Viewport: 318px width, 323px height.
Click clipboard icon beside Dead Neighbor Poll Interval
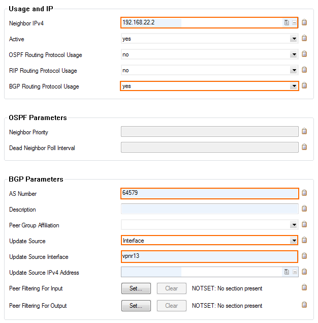(x=304, y=147)
